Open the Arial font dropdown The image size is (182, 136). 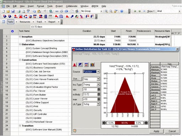coord(180,11)
